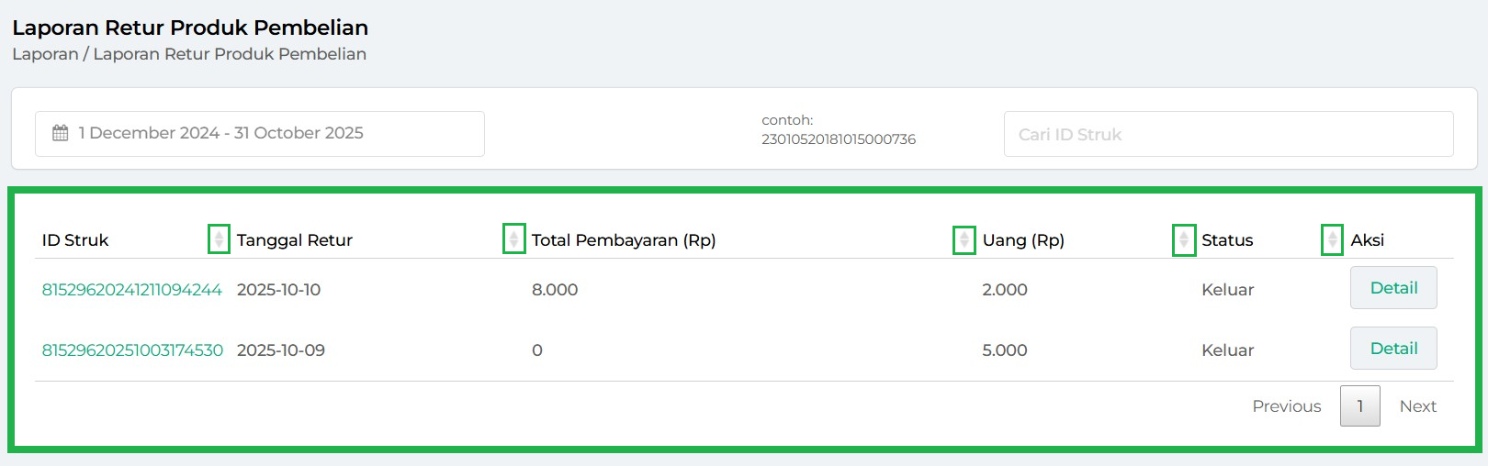Select the 2025-10-10 return date cell
Screen dimensions: 1488x466
click(x=278, y=290)
